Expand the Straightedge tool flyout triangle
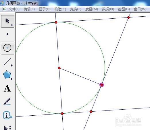Image resolution: width=150 pixels, height=130 pixels. click(12, 65)
